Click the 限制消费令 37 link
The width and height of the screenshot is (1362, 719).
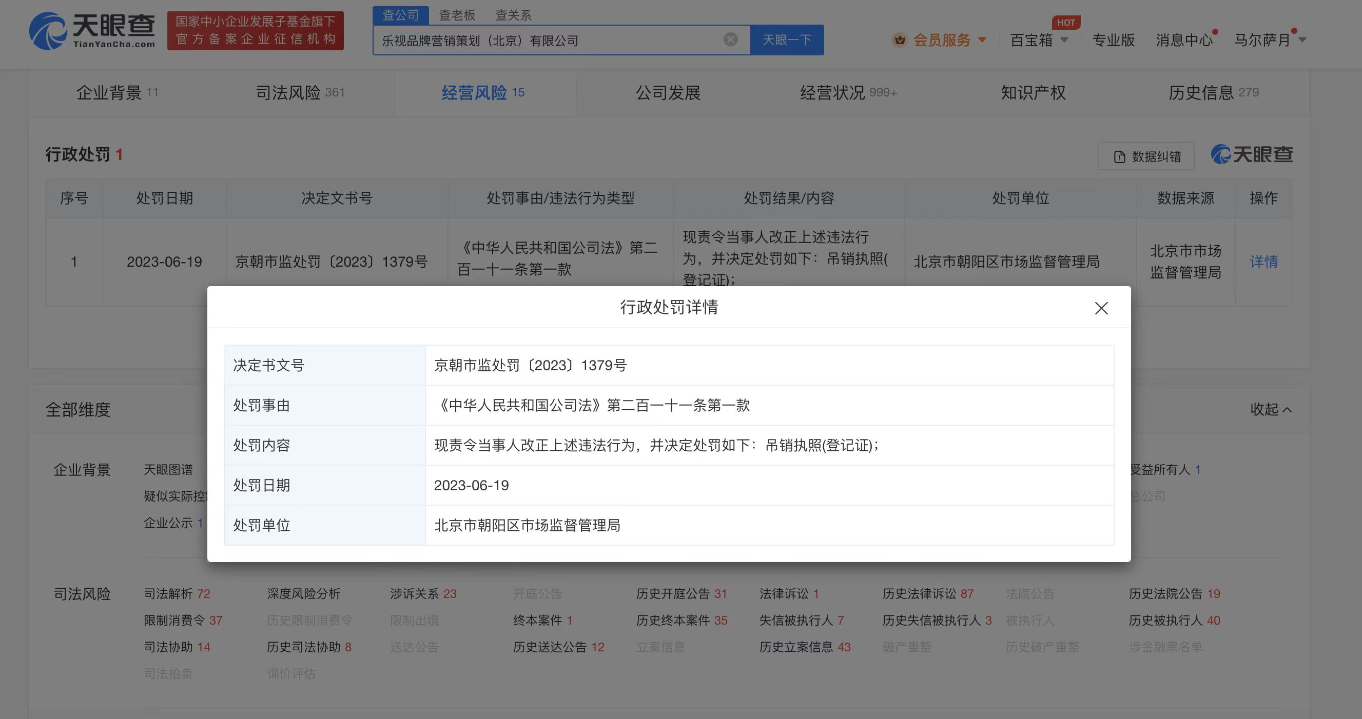point(183,620)
